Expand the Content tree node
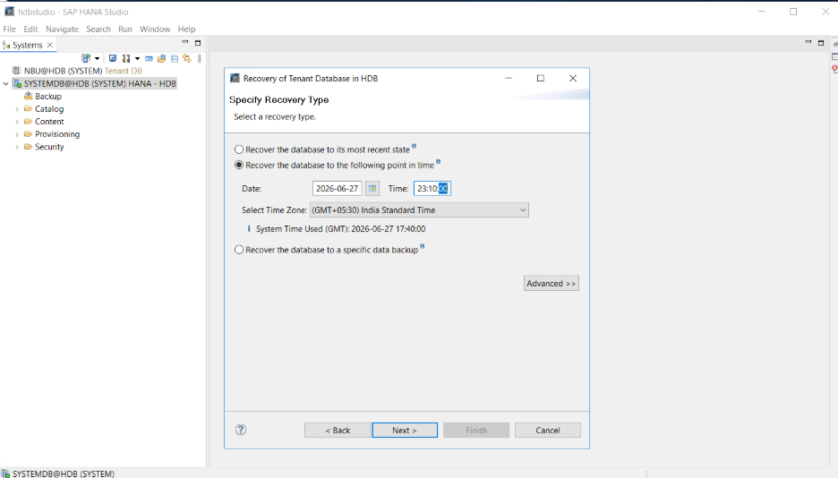The image size is (838, 478). [17, 122]
